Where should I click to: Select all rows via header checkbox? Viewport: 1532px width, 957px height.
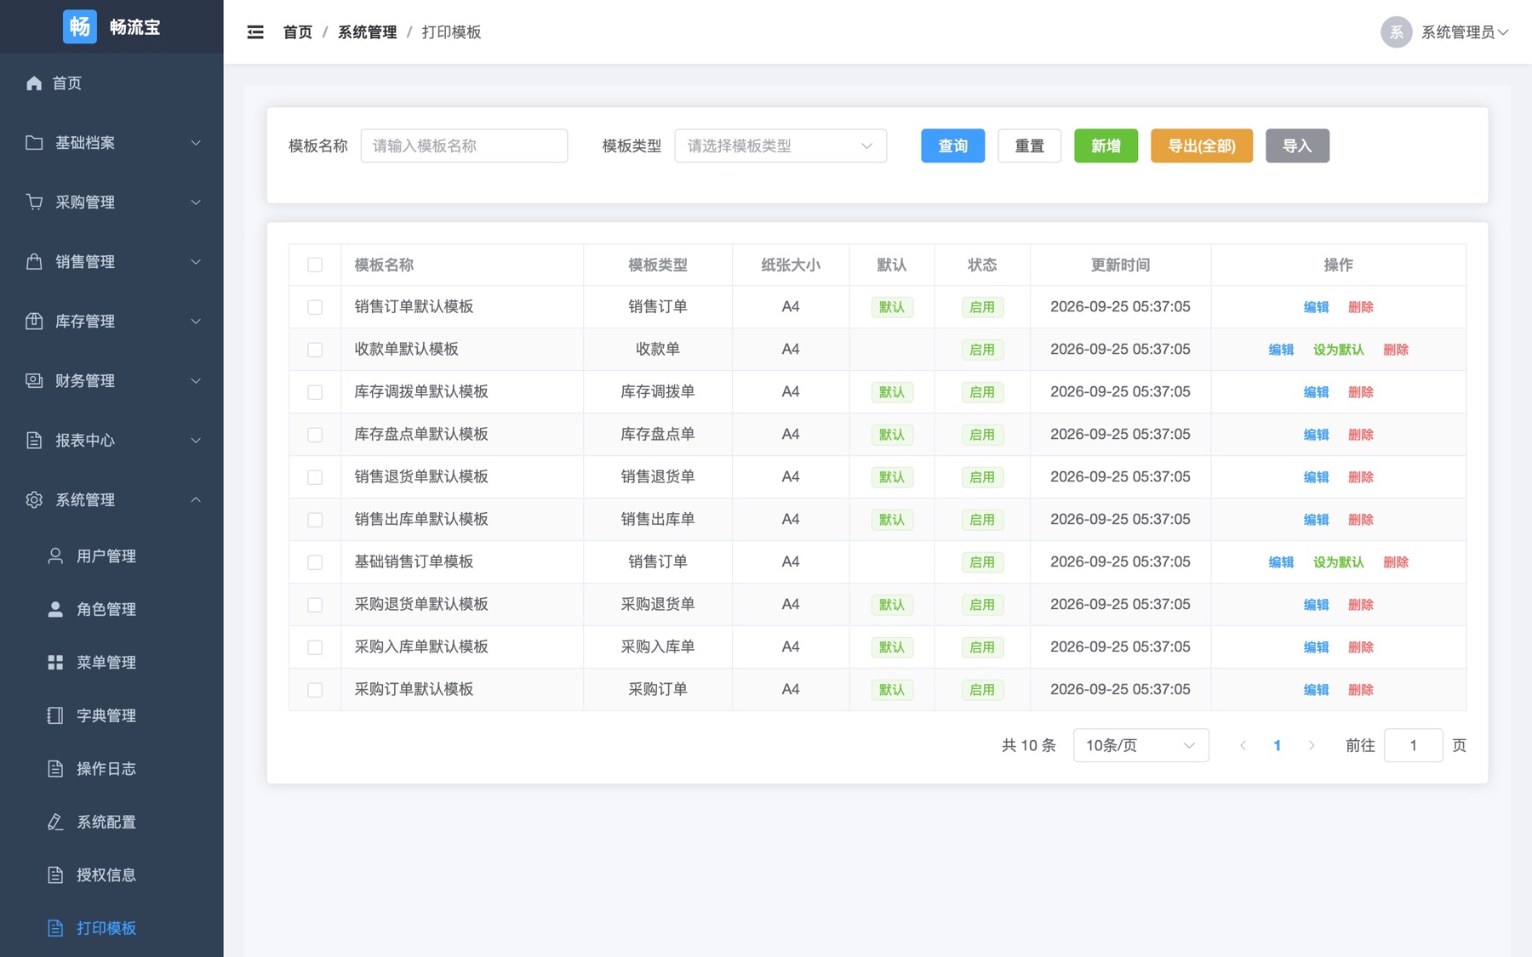click(315, 265)
